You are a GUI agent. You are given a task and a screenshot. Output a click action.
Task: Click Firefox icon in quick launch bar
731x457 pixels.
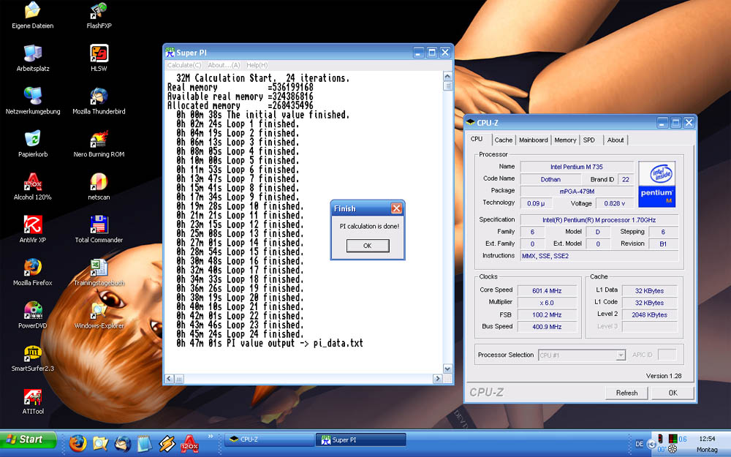(78, 442)
